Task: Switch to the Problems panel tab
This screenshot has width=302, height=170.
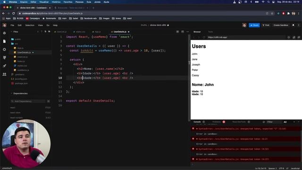Action: click(x=216, y=122)
